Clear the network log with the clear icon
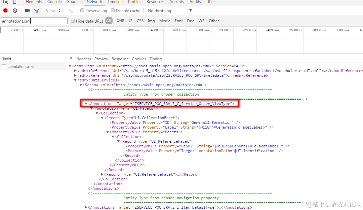Image resolution: width=363 pixels, height=210 pixels. click(15, 11)
